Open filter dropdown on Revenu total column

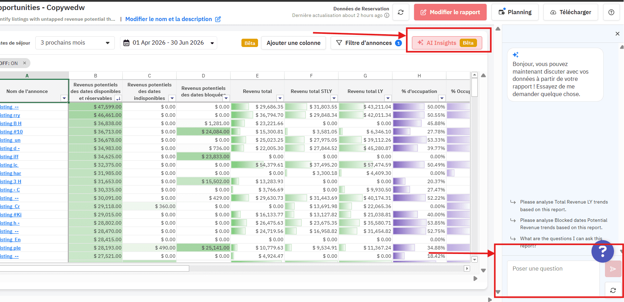(280, 98)
